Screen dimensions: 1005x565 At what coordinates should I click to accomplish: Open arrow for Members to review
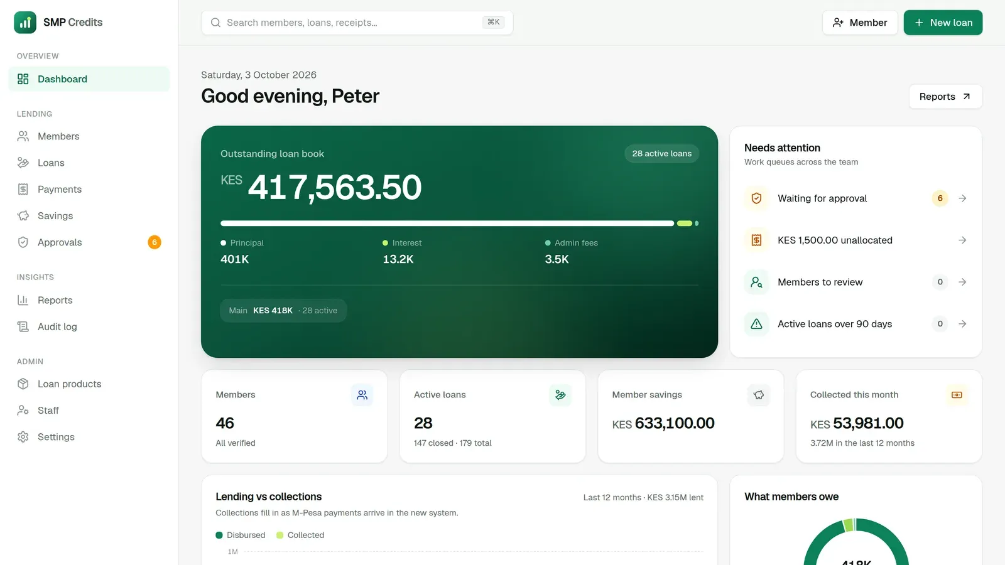(962, 282)
